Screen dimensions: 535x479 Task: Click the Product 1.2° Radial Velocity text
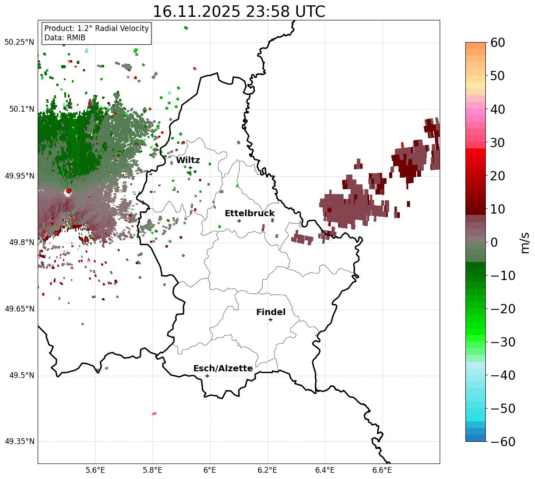[97, 28]
